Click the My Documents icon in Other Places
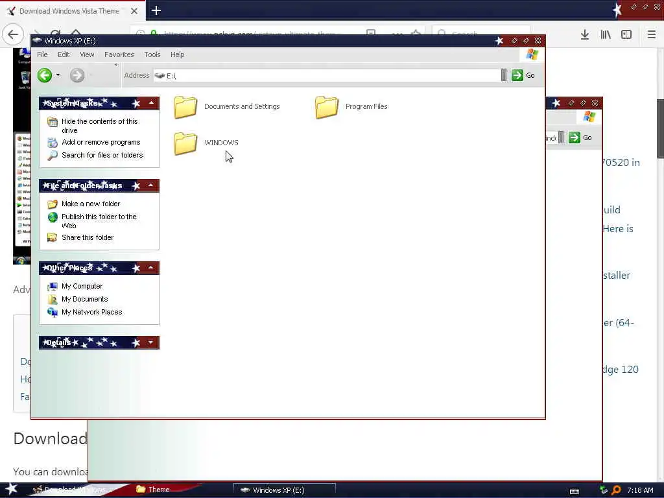 click(x=53, y=300)
